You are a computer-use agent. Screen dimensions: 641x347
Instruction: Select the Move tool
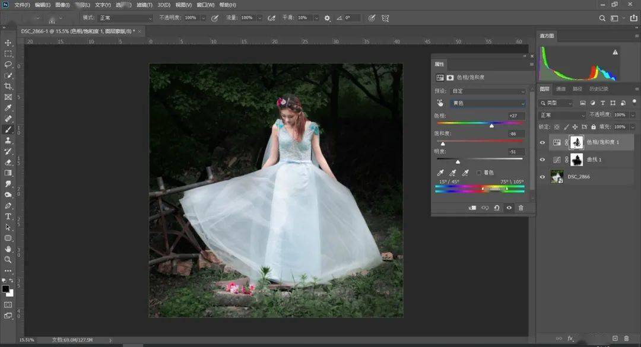[x=8, y=43]
